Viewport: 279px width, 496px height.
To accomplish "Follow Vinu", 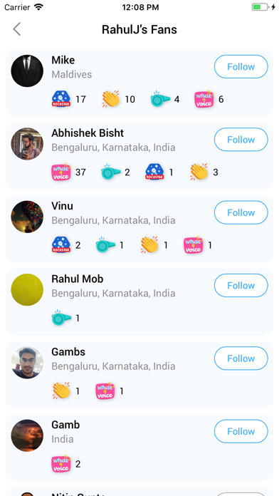I will pyautogui.click(x=241, y=212).
